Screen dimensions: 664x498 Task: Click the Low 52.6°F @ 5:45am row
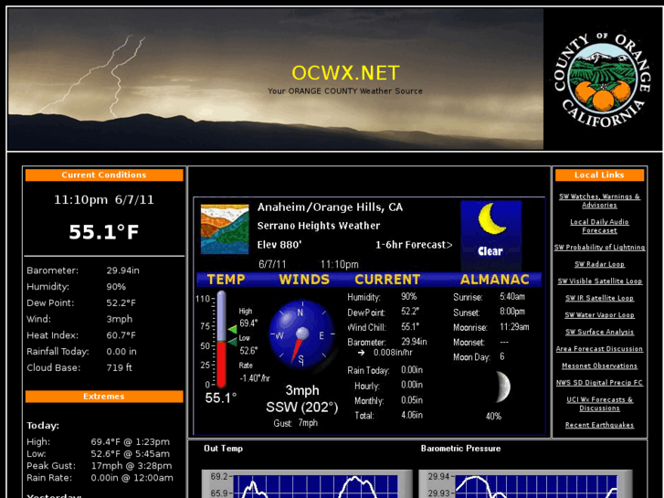[99, 454]
